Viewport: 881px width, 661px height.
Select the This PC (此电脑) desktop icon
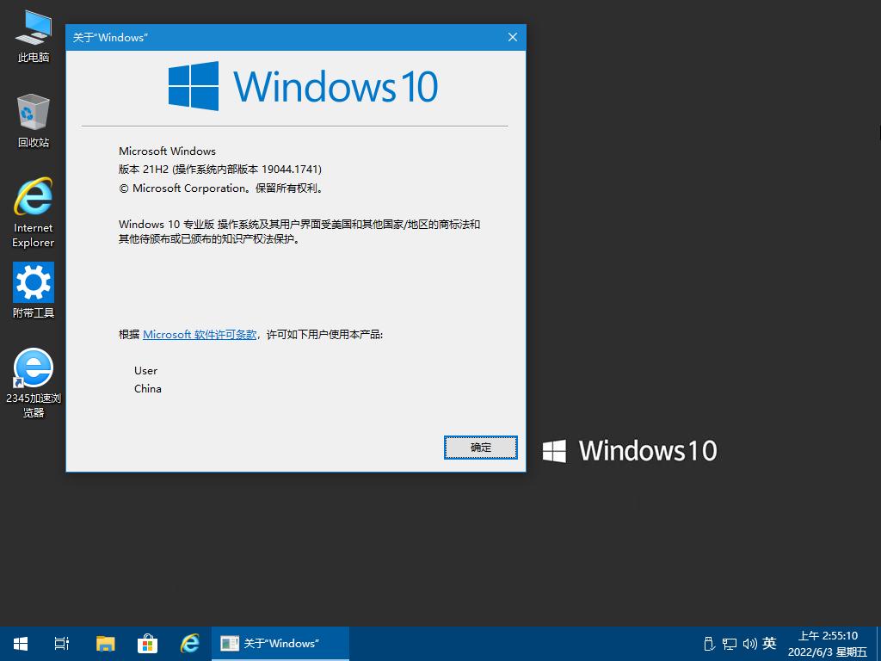(34, 36)
